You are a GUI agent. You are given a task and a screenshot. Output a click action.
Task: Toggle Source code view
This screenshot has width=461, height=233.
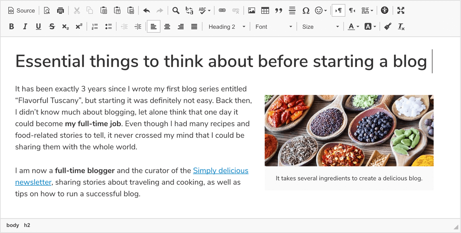[21, 10]
